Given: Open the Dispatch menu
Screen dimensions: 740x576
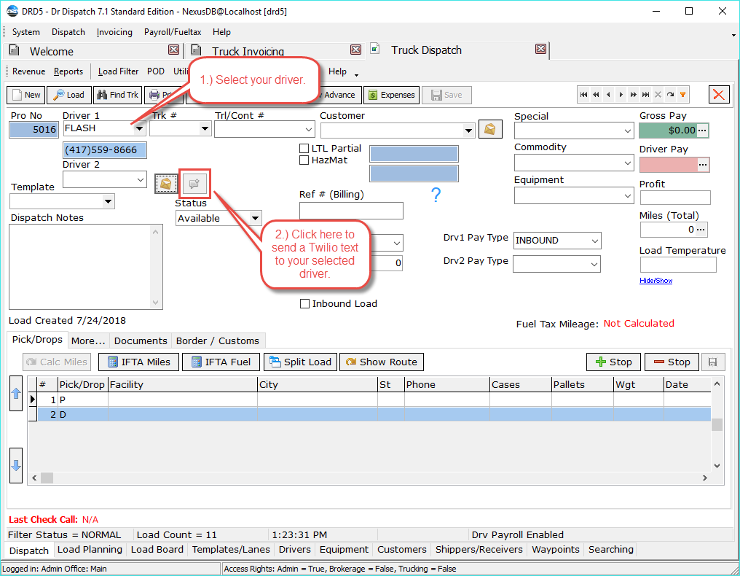Looking at the screenshot, I should (68, 32).
